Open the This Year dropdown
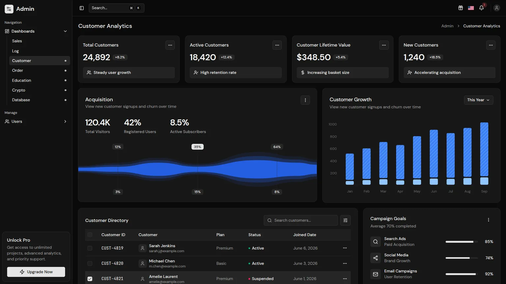The image size is (506, 284). [x=478, y=100]
